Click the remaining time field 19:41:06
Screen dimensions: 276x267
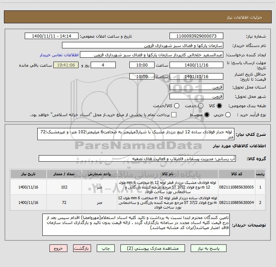tap(66, 65)
